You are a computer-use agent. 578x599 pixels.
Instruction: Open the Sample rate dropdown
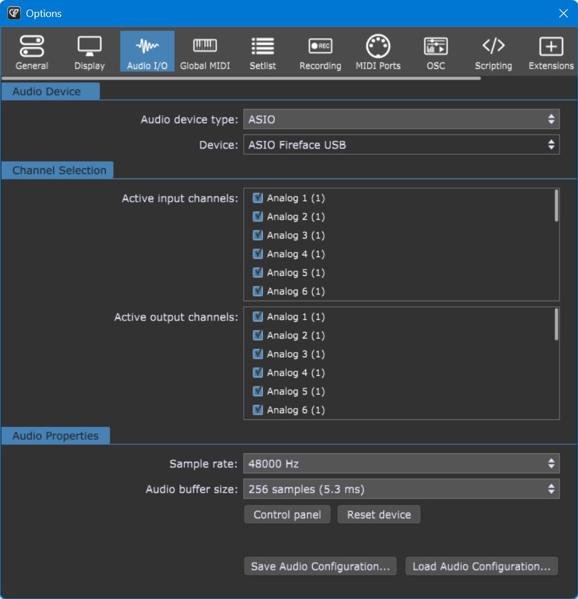pyautogui.click(x=401, y=464)
